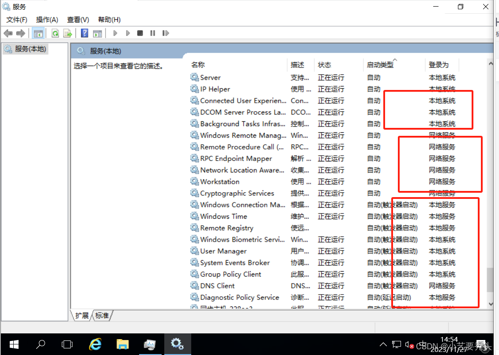Image resolution: width=499 pixels, height=355 pixels.
Task: Open the Windows Start menu
Action: point(14,344)
